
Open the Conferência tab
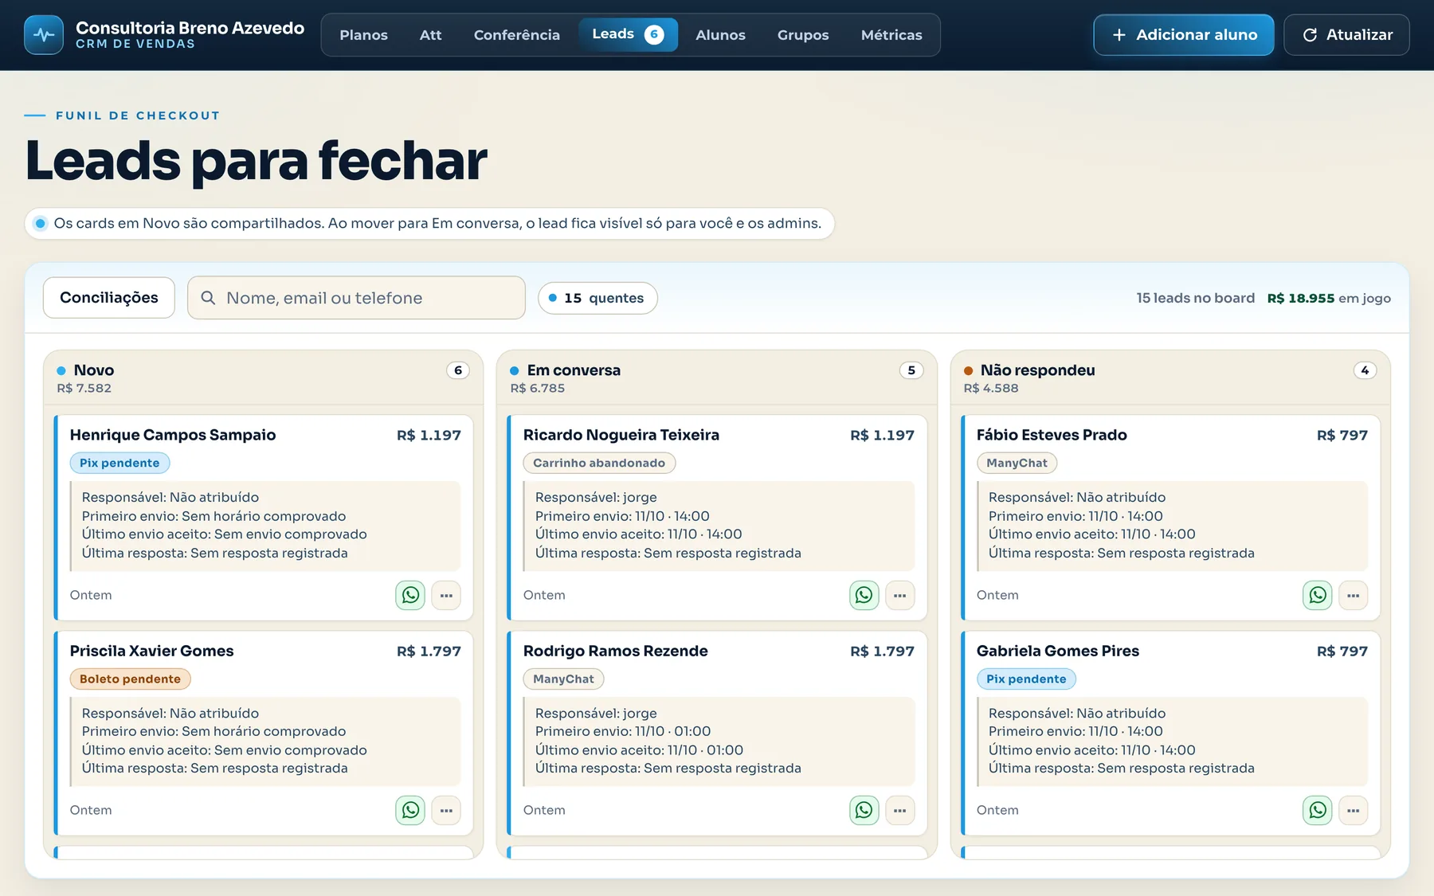tap(516, 35)
